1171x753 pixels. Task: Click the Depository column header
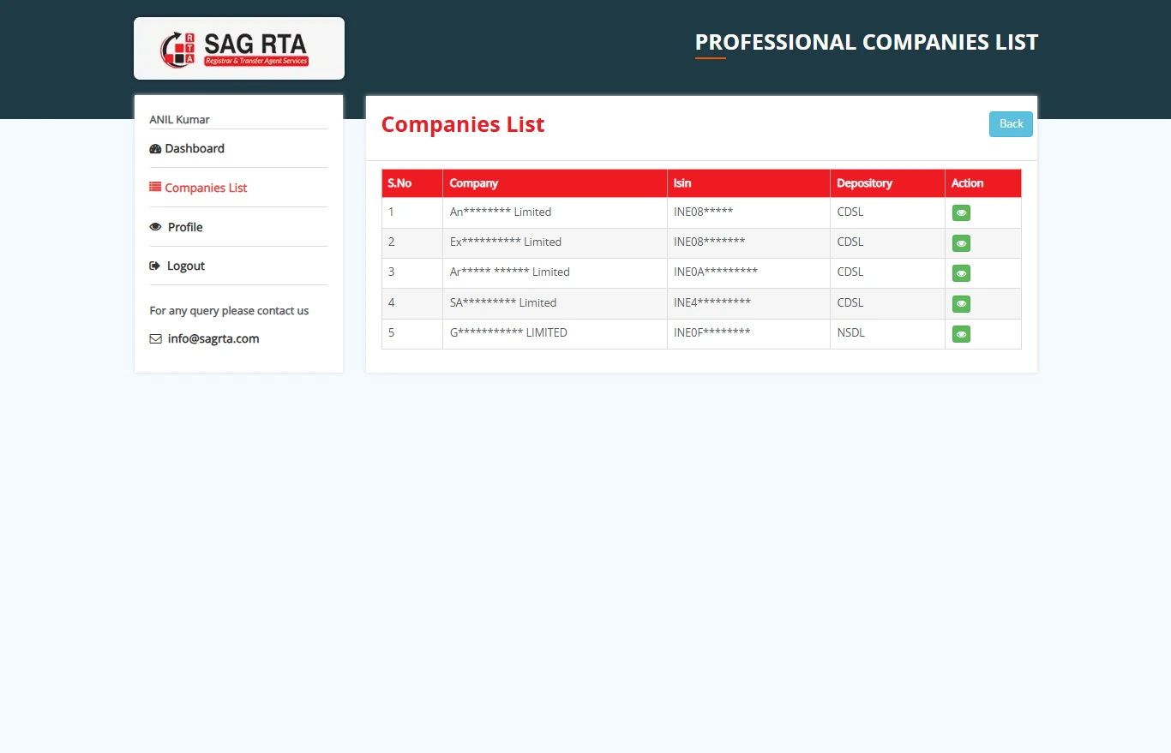864,183
